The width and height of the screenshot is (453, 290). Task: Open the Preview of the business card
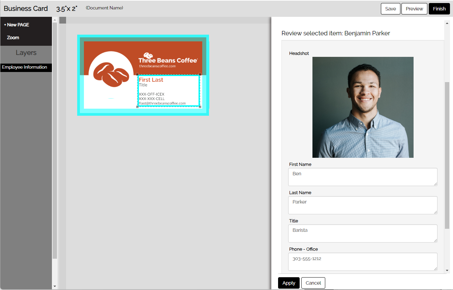click(414, 9)
